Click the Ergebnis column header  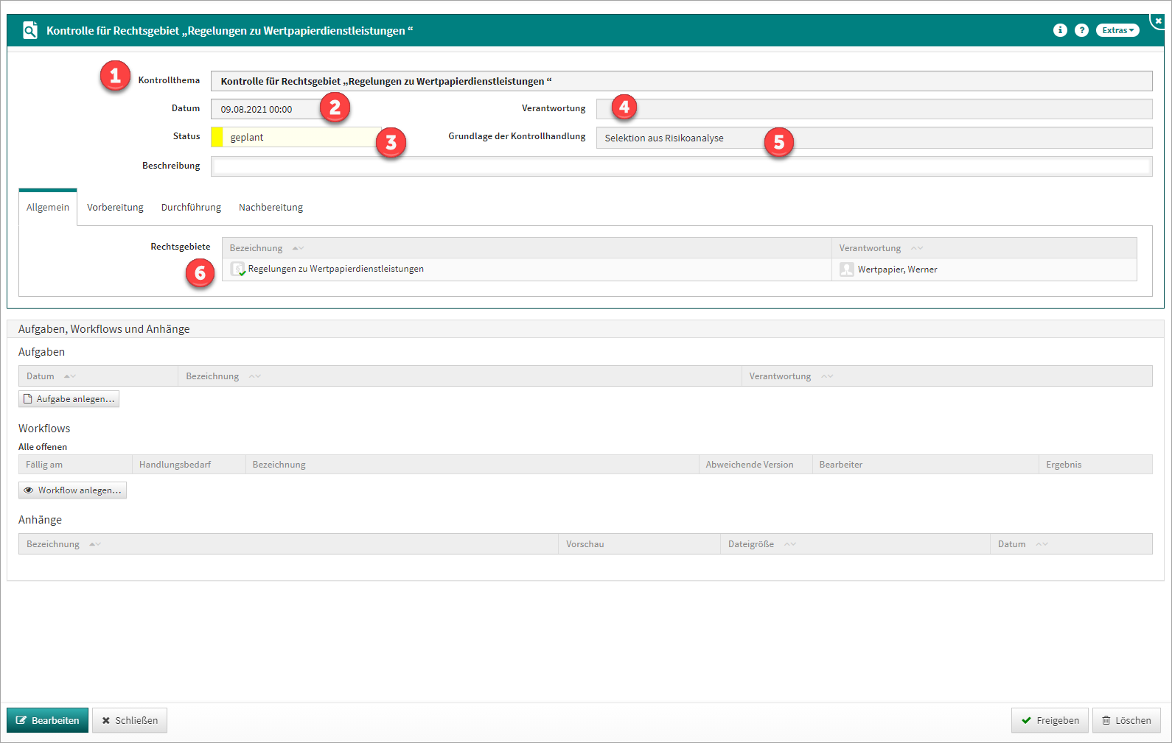[1096, 465]
